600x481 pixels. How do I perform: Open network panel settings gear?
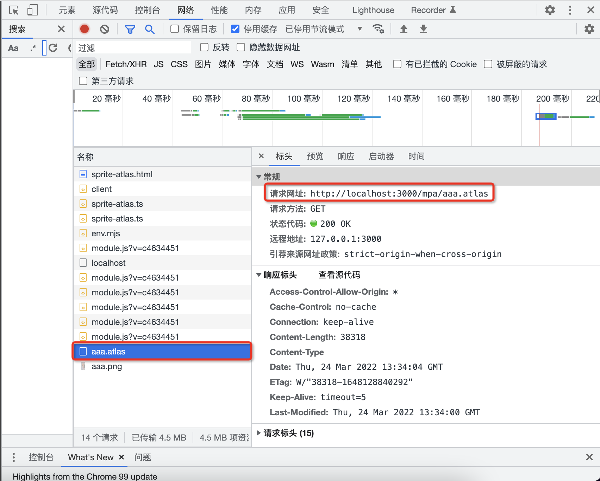pyautogui.click(x=589, y=29)
